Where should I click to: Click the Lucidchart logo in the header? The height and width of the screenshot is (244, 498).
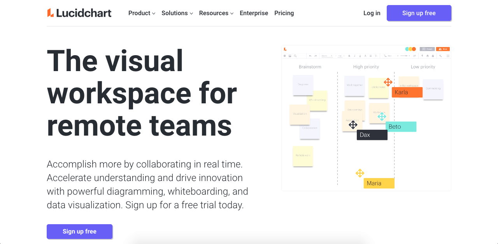pyautogui.click(x=79, y=13)
